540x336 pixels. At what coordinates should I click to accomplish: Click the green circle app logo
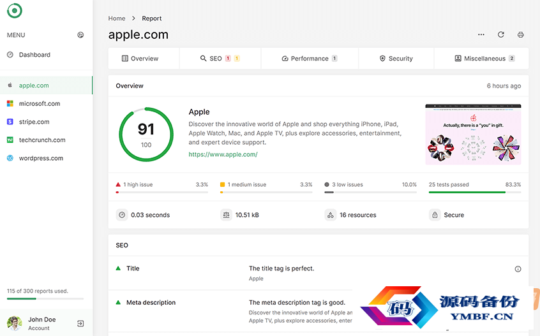point(15,11)
